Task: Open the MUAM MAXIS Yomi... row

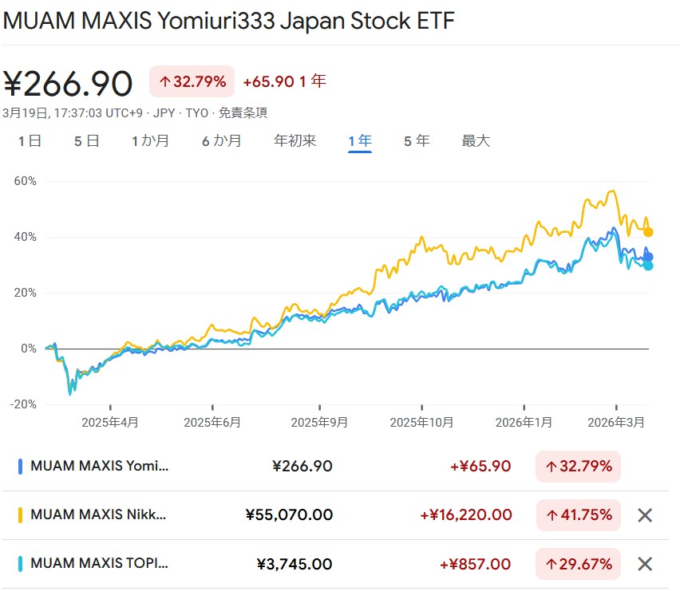Action: (x=100, y=467)
